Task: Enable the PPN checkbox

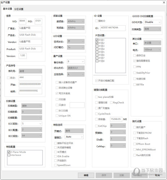Action: (x=135, y=67)
